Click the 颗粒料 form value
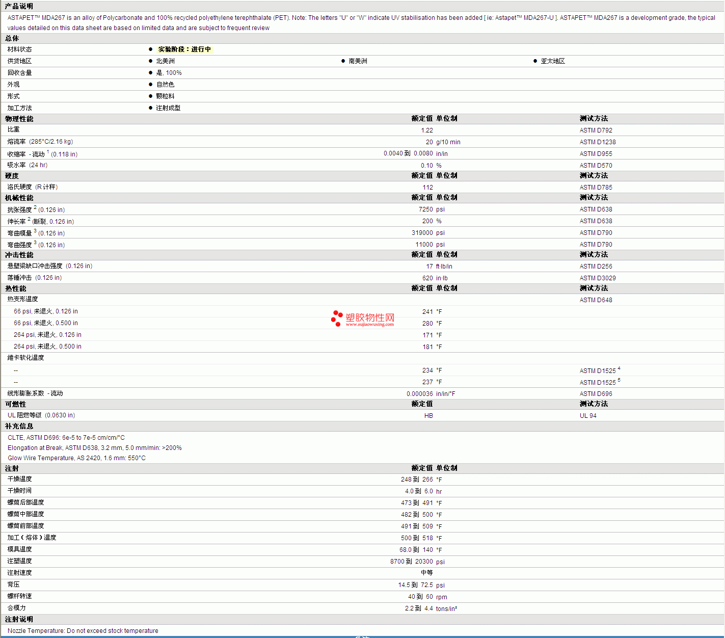 [x=165, y=96]
